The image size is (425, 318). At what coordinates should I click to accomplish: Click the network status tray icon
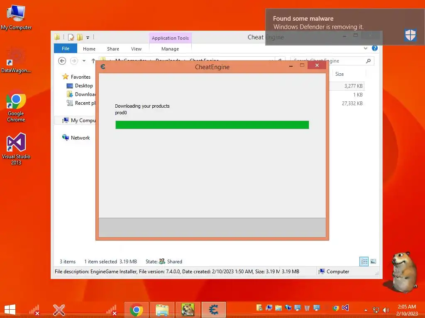[x=376, y=310]
